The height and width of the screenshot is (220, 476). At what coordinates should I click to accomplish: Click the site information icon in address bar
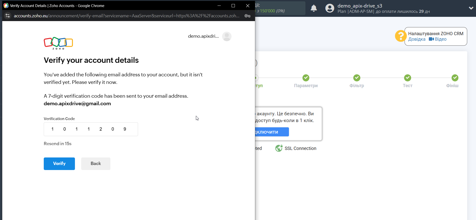pos(8,16)
